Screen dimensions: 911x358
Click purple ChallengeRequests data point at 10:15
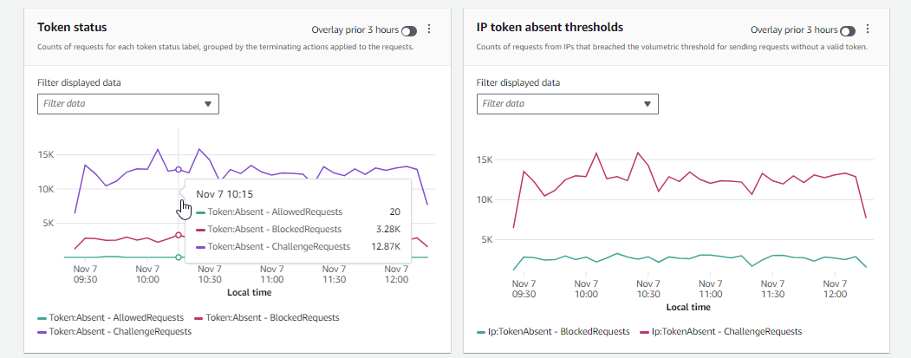(179, 169)
